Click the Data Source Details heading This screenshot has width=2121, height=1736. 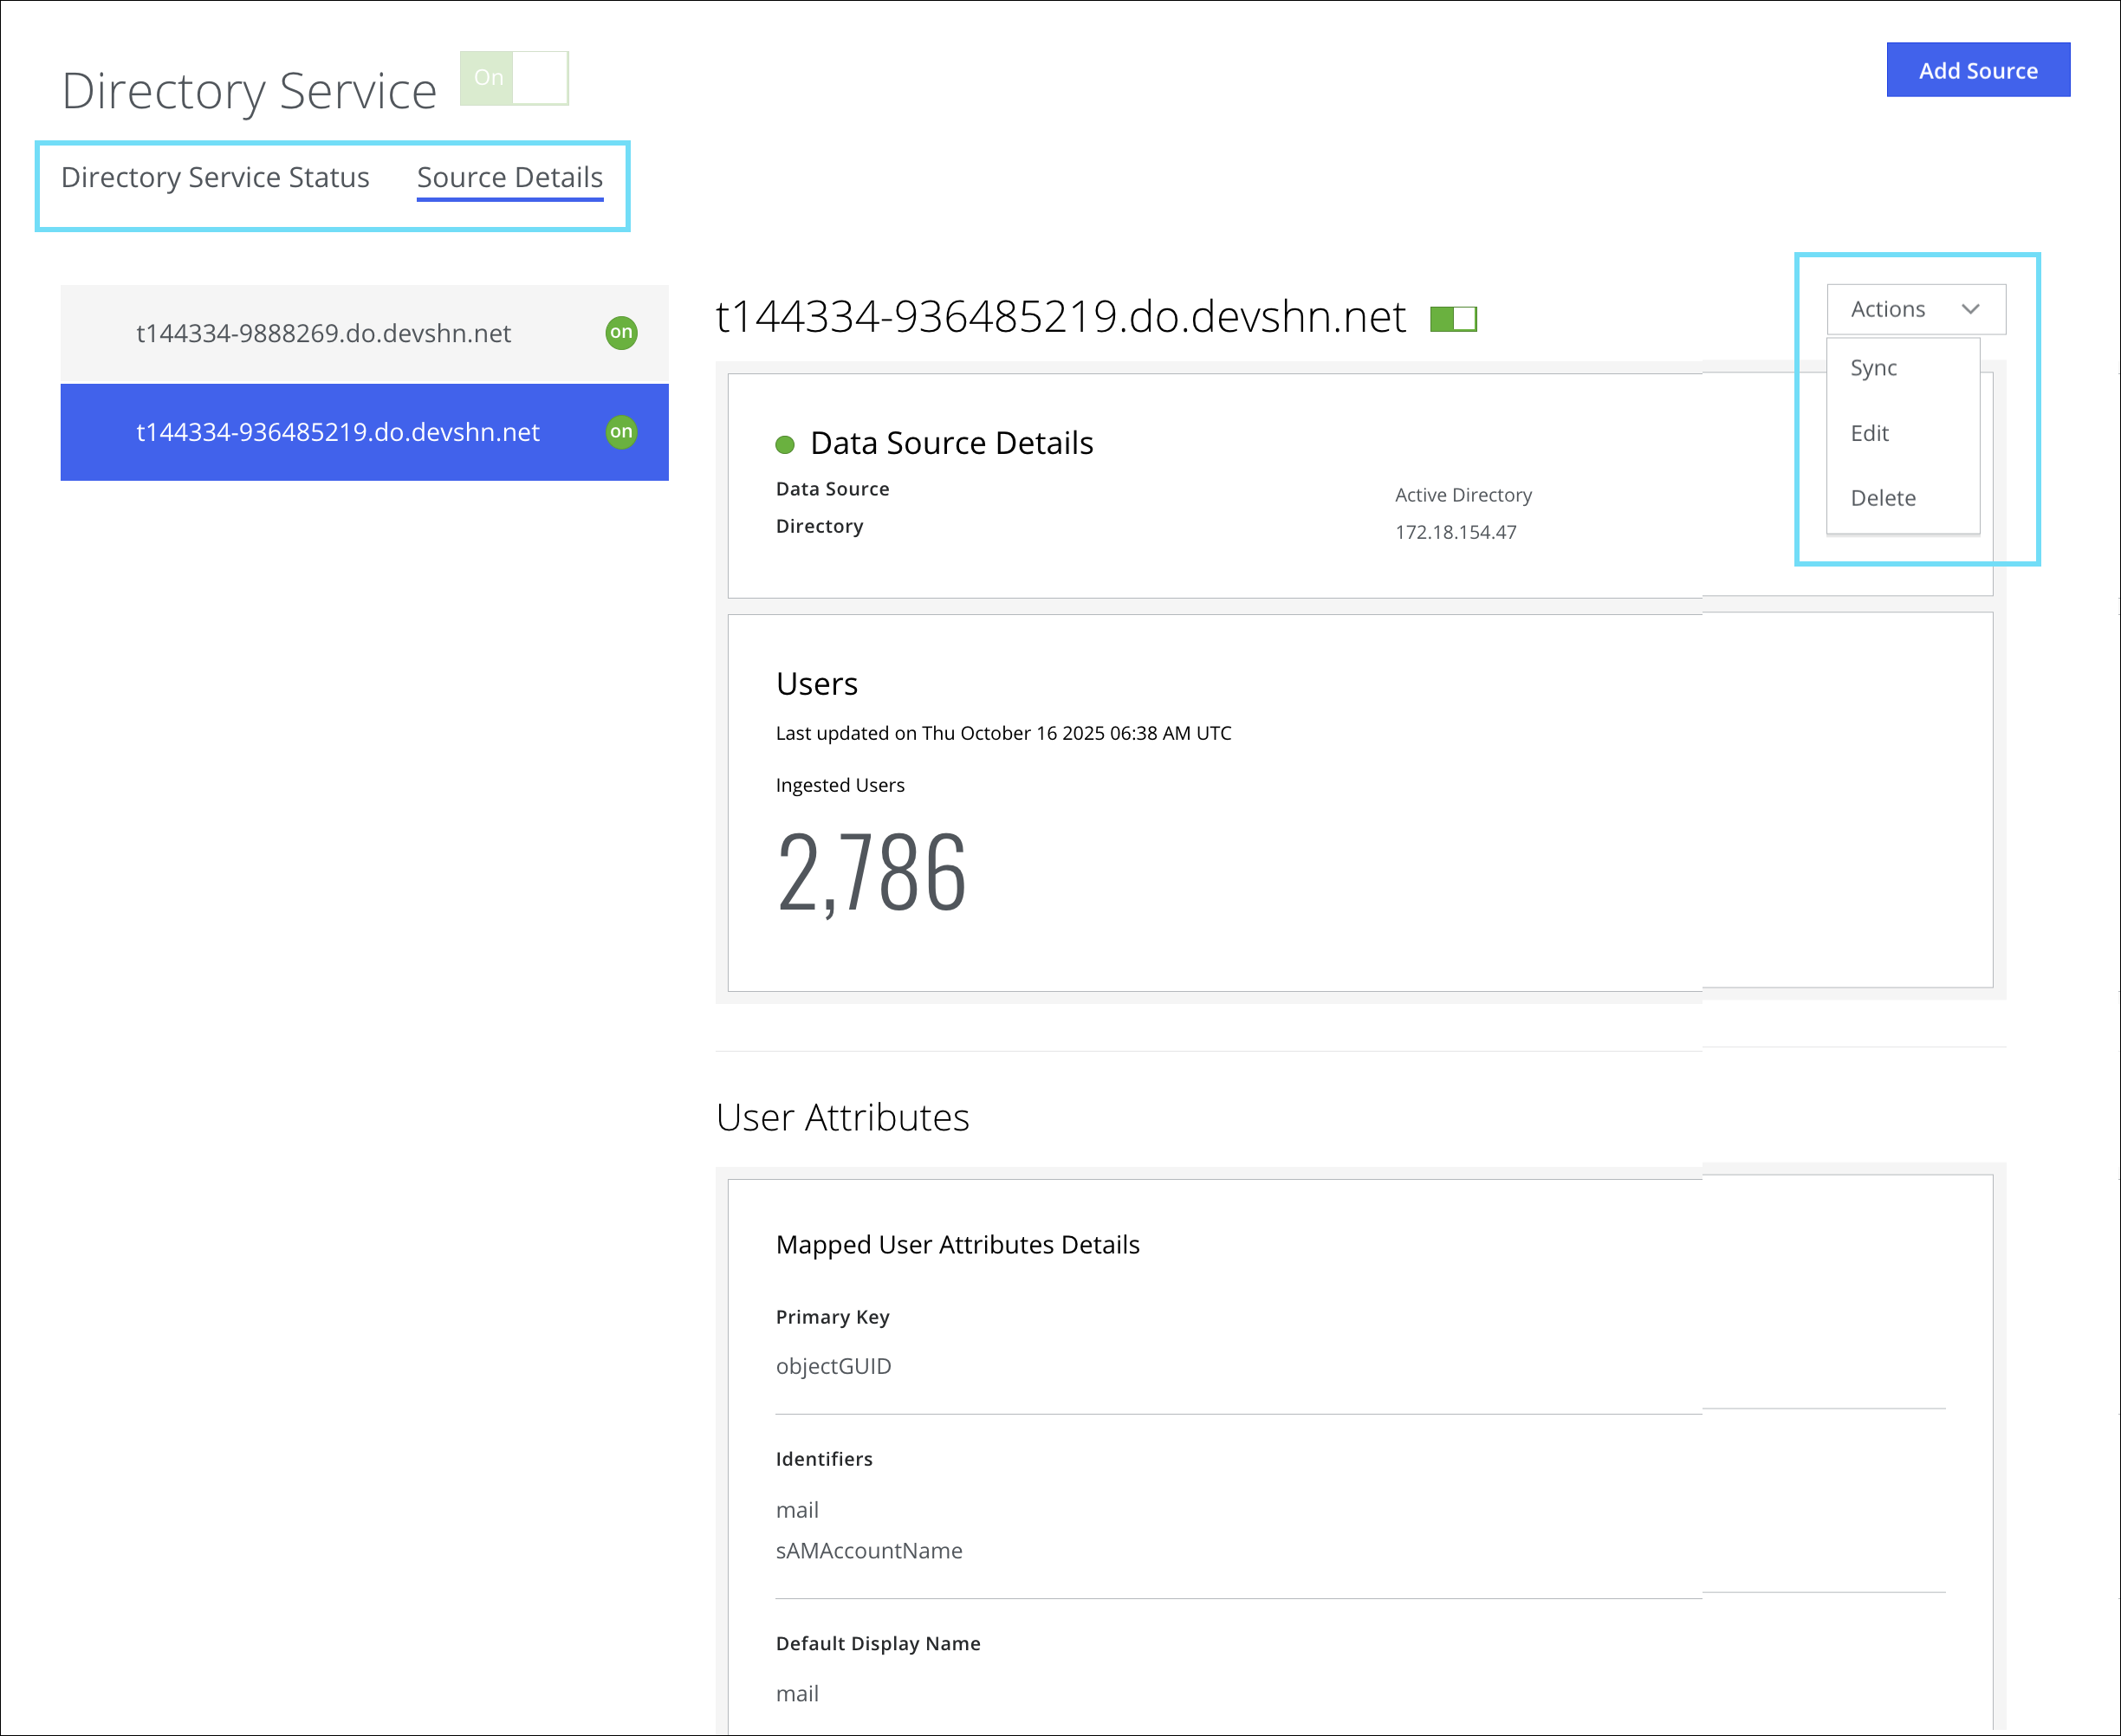[951, 443]
